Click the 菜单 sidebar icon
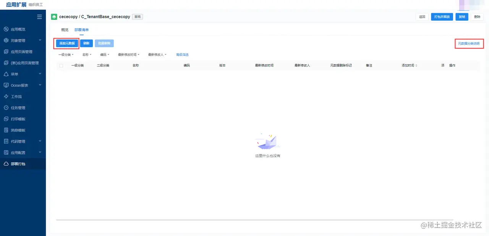This screenshot has height=236, width=489. pos(6,74)
